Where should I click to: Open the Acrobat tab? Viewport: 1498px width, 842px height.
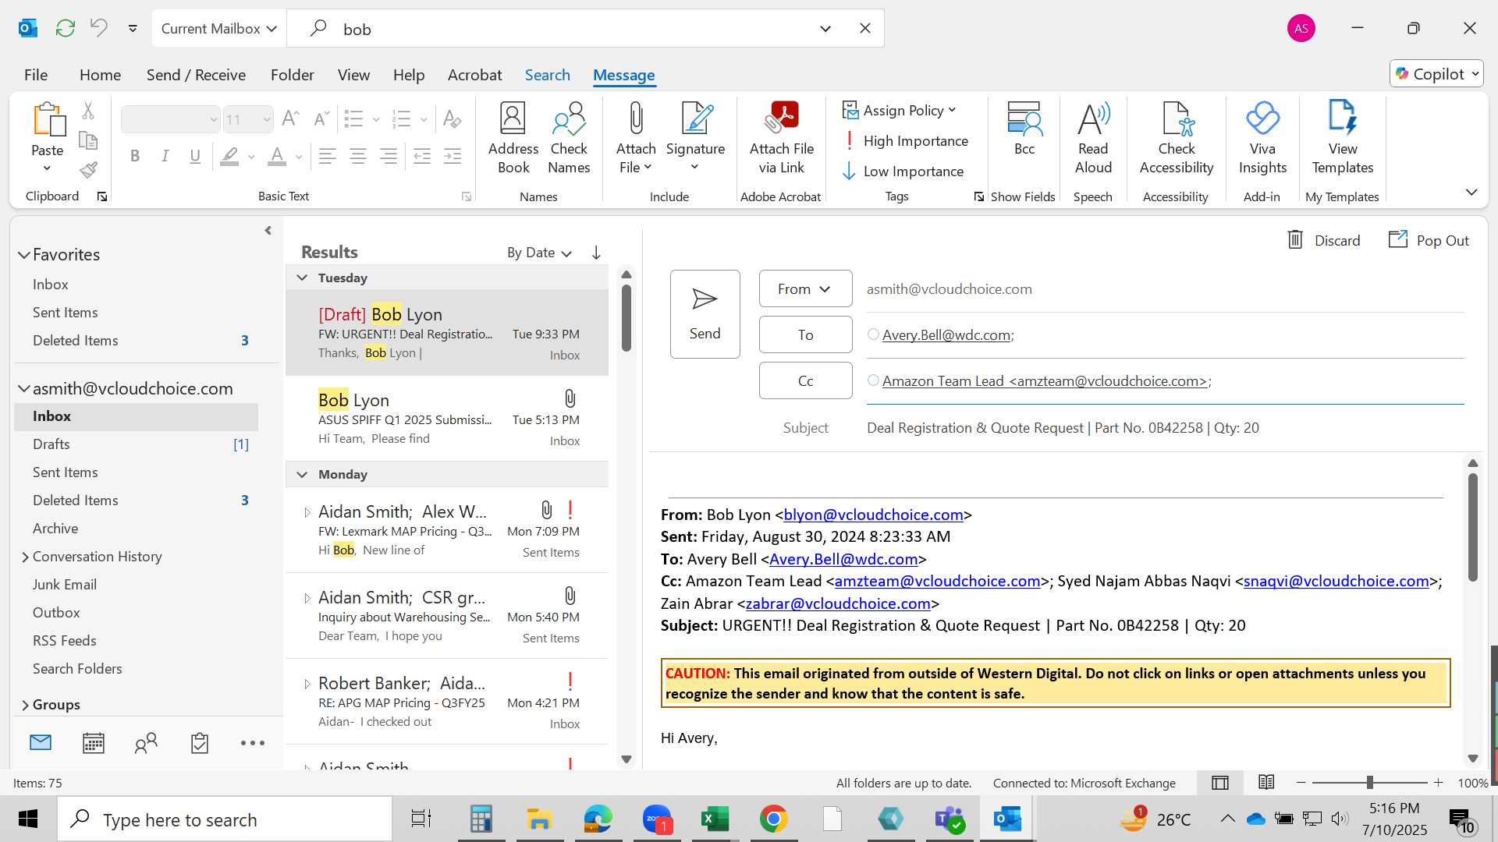pyautogui.click(x=474, y=75)
